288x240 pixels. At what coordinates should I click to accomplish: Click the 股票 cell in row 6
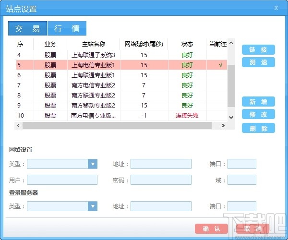pyautogui.click(x=50, y=75)
